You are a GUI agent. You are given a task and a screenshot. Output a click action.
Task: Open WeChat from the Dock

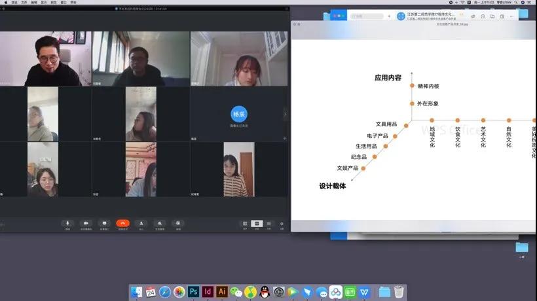[236, 292]
